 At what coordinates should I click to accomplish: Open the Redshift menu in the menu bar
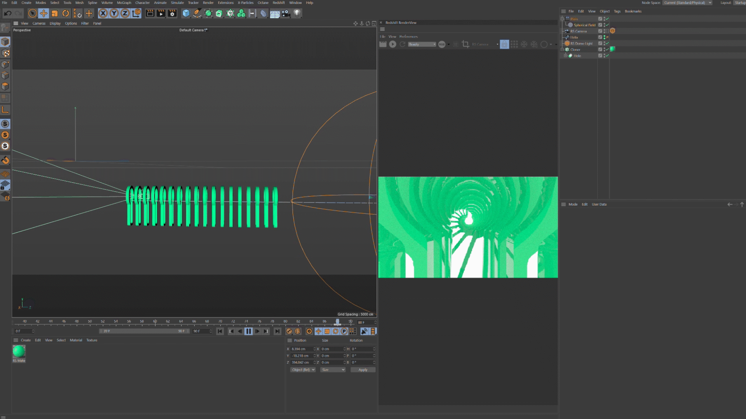(x=279, y=3)
